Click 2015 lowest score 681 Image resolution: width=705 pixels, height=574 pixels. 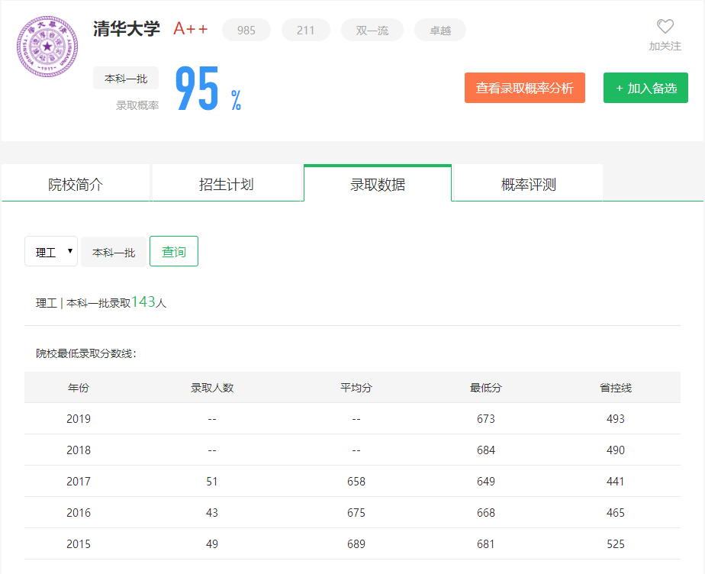[486, 544]
